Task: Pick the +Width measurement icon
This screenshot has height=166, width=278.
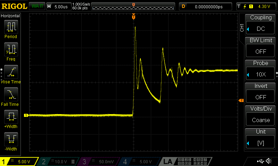Action: [11, 117]
